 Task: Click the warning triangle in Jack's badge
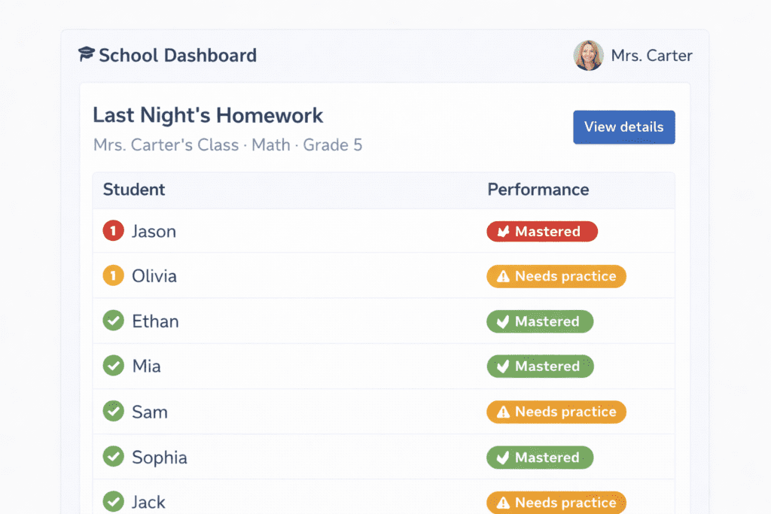[x=503, y=503]
